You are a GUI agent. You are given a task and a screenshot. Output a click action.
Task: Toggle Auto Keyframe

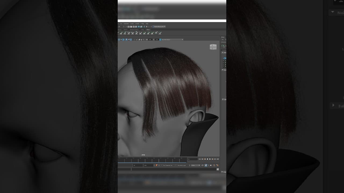[214, 165]
